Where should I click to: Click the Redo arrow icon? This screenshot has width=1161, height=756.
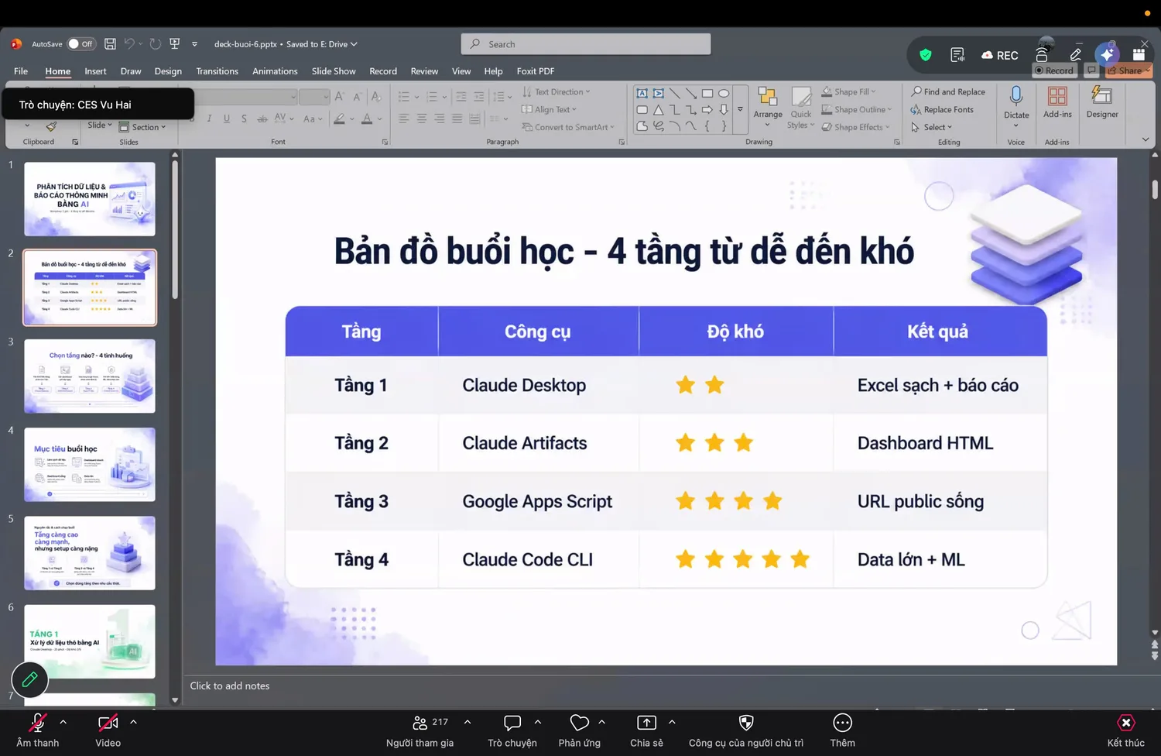pos(155,44)
